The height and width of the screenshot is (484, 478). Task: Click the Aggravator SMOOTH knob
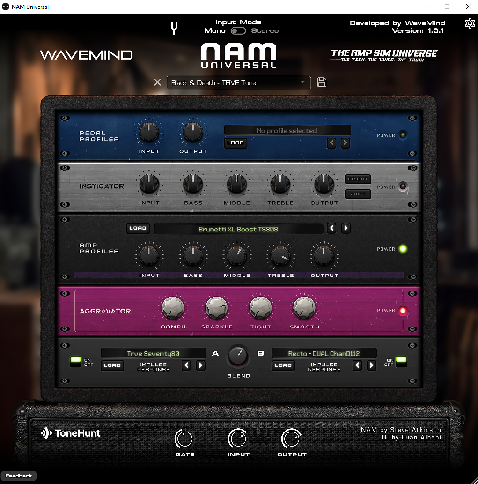click(304, 308)
